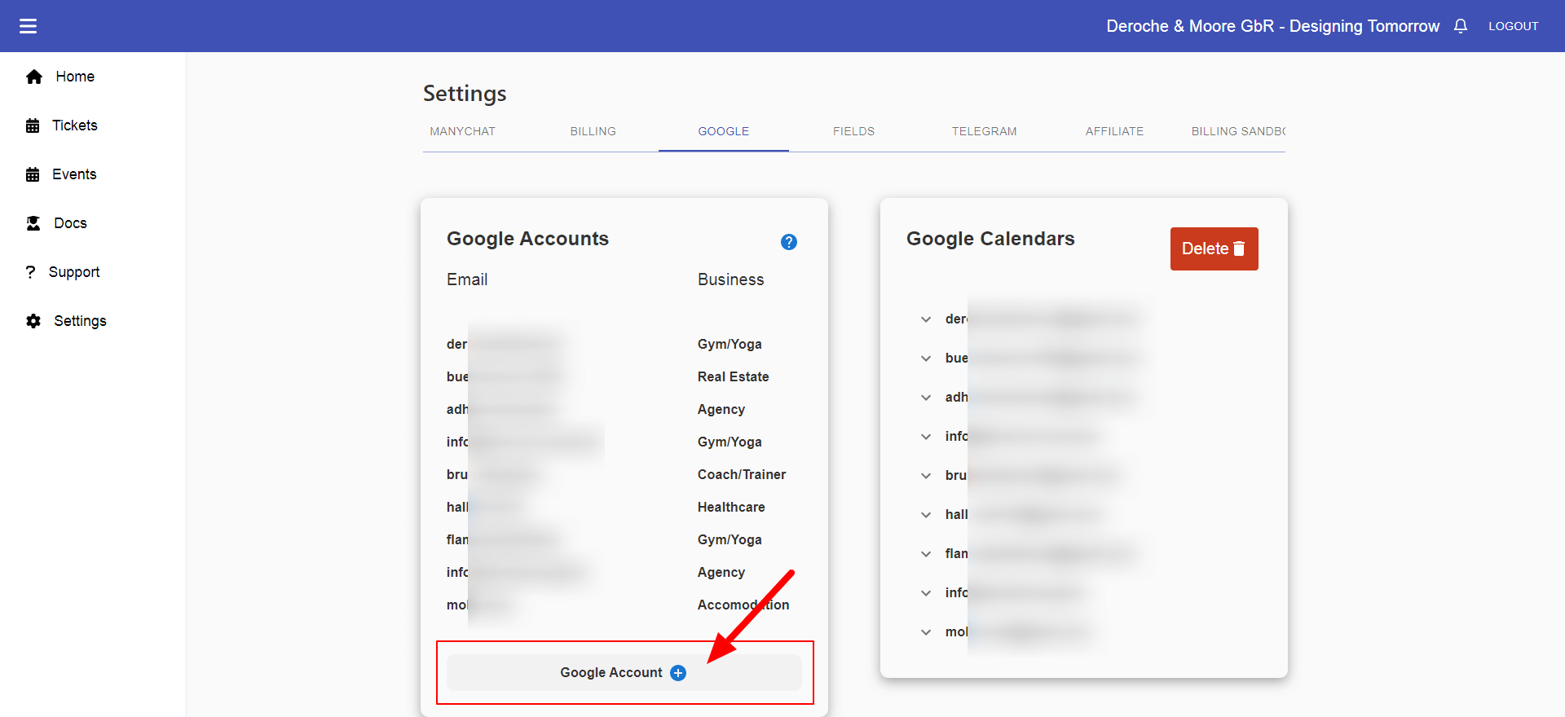
Task: Click 'Agency' in the 'adh' row
Action: click(x=721, y=409)
